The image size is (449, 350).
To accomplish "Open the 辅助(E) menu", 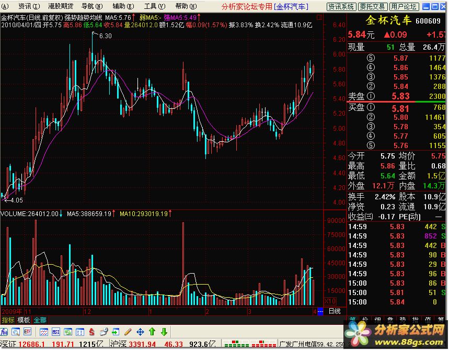I will coord(123,6).
